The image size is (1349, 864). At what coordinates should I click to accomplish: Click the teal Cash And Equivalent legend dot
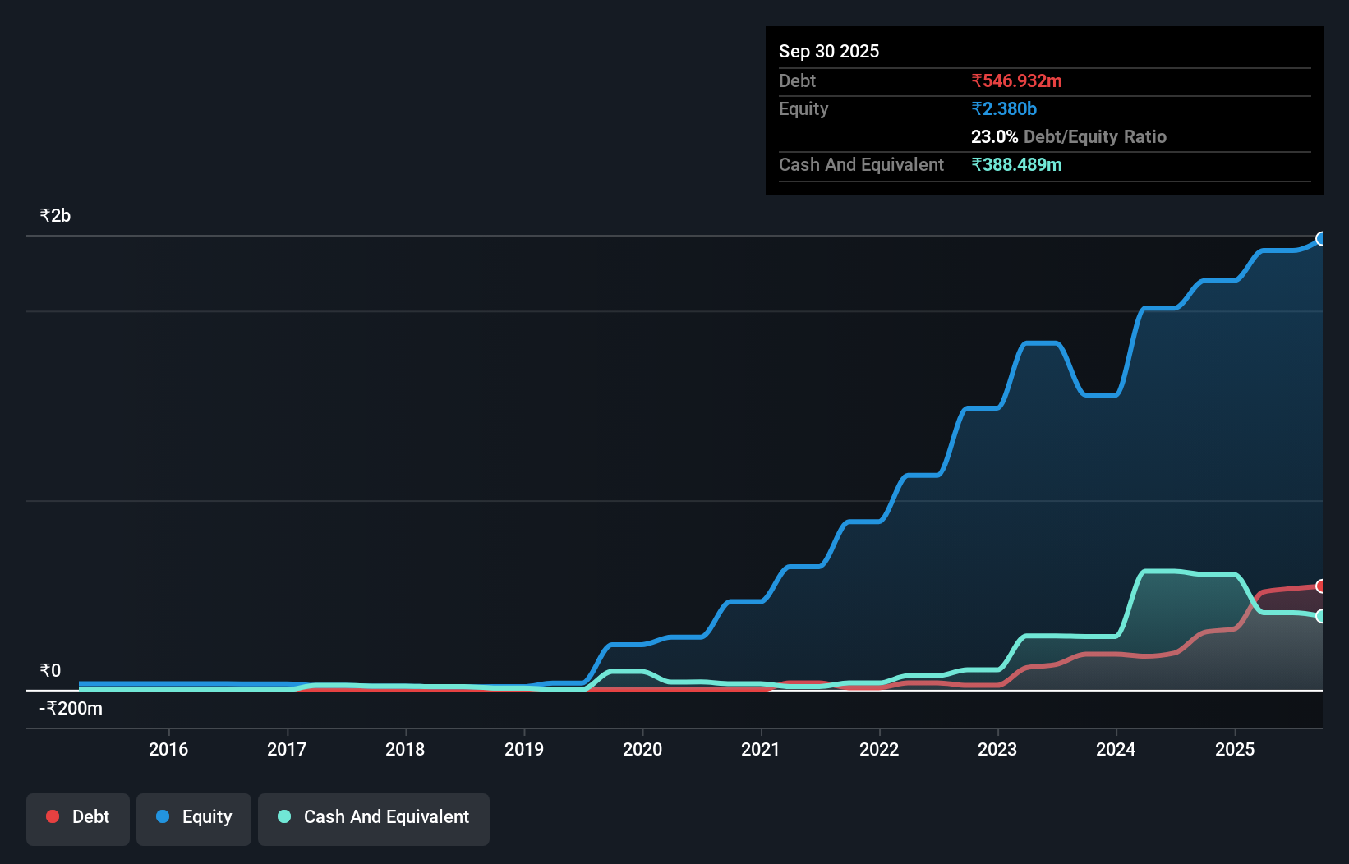(283, 817)
